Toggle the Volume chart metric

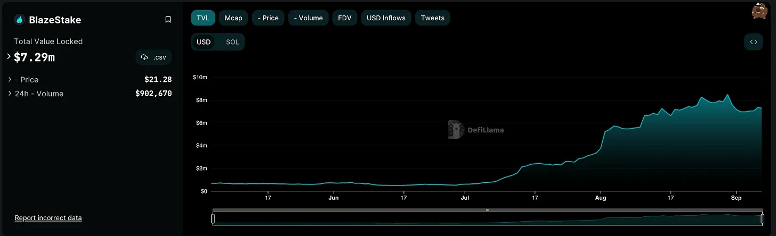[x=309, y=18]
